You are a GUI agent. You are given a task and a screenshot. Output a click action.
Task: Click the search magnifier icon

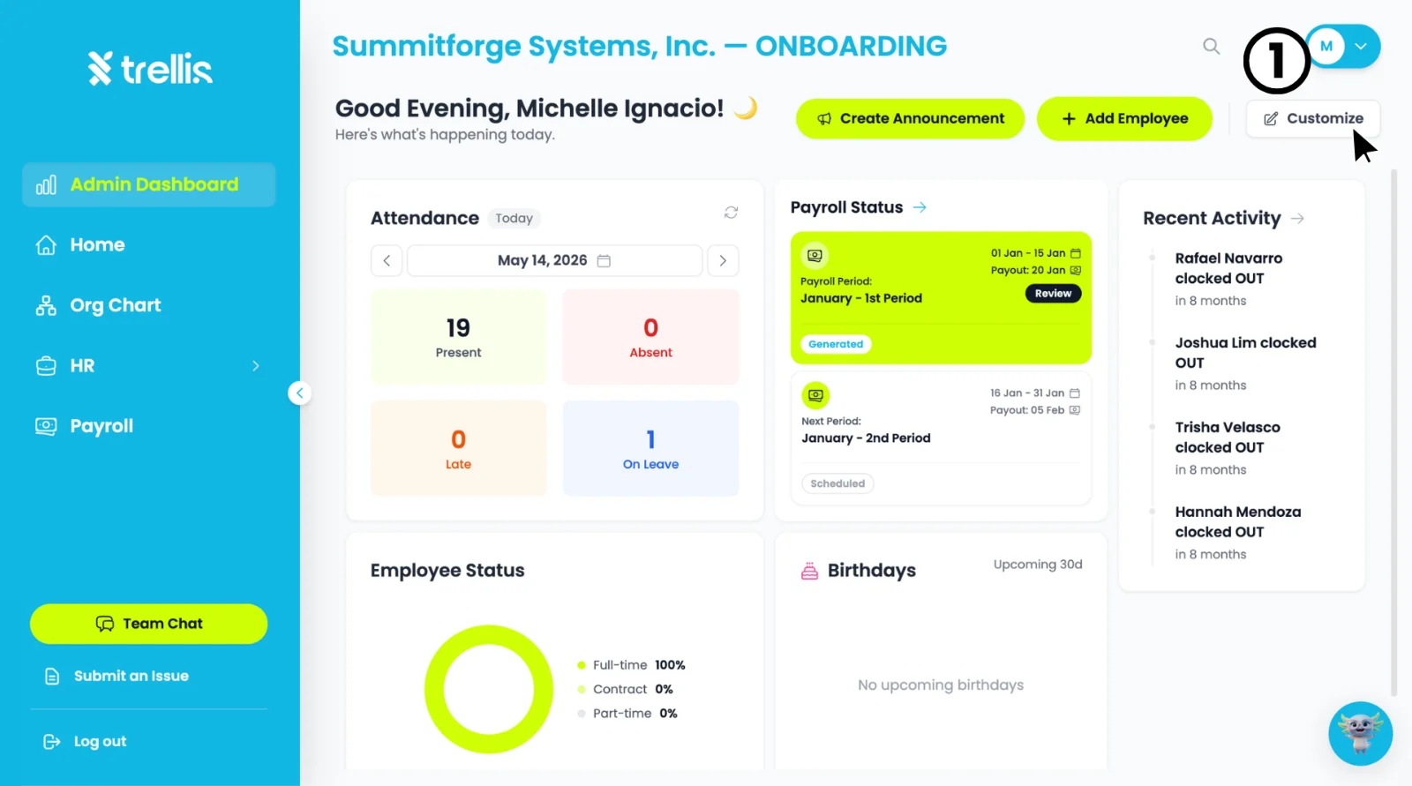[1211, 46]
